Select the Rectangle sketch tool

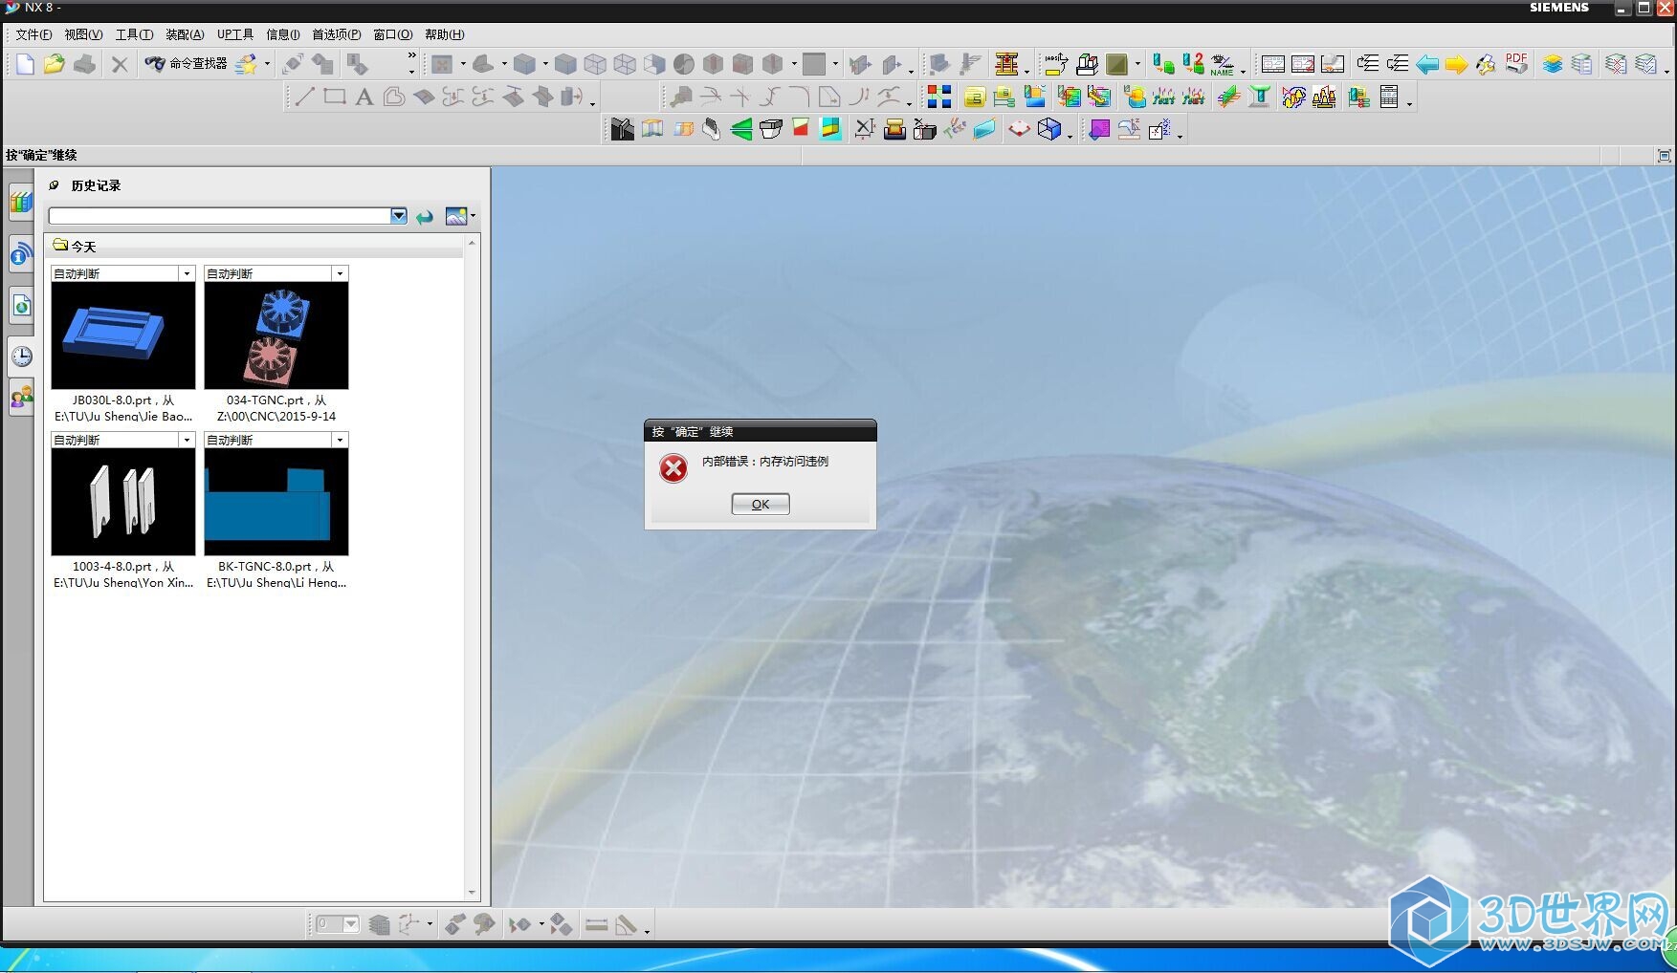click(x=334, y=97)
